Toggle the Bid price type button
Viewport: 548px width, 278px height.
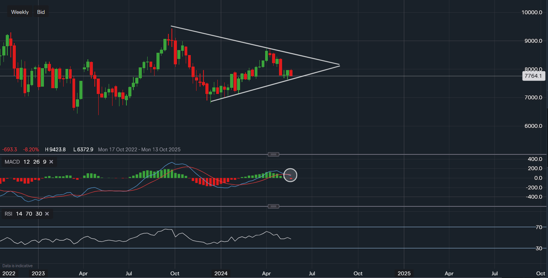(41, 12)
